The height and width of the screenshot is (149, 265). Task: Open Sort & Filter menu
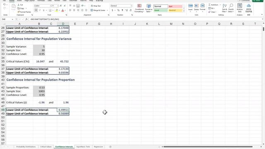tap(224, 8)
